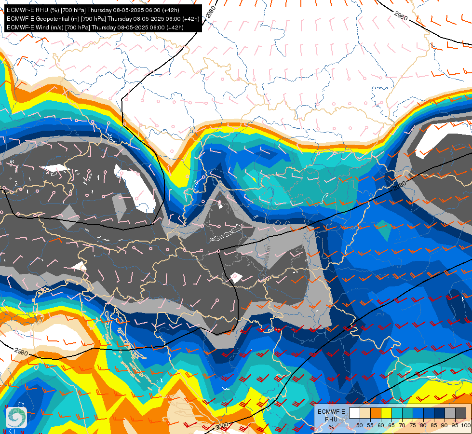The width and height of the screenshot is (472, 434).
Task: Select the ECMWF-E Wind (m/s) title line
Action: tap(95, 27)
